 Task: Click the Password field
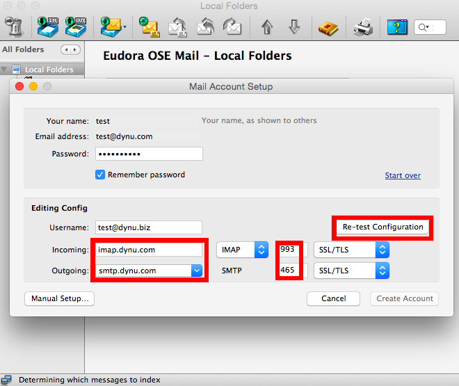coord(149,154)
